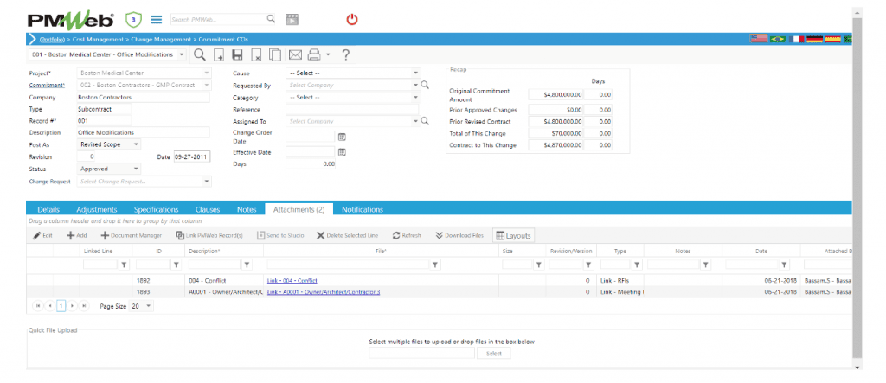Image resolution: width=886 pixels, height=383 pixels.
Task: Click the red power logout icon
Action: pos(352,20)
